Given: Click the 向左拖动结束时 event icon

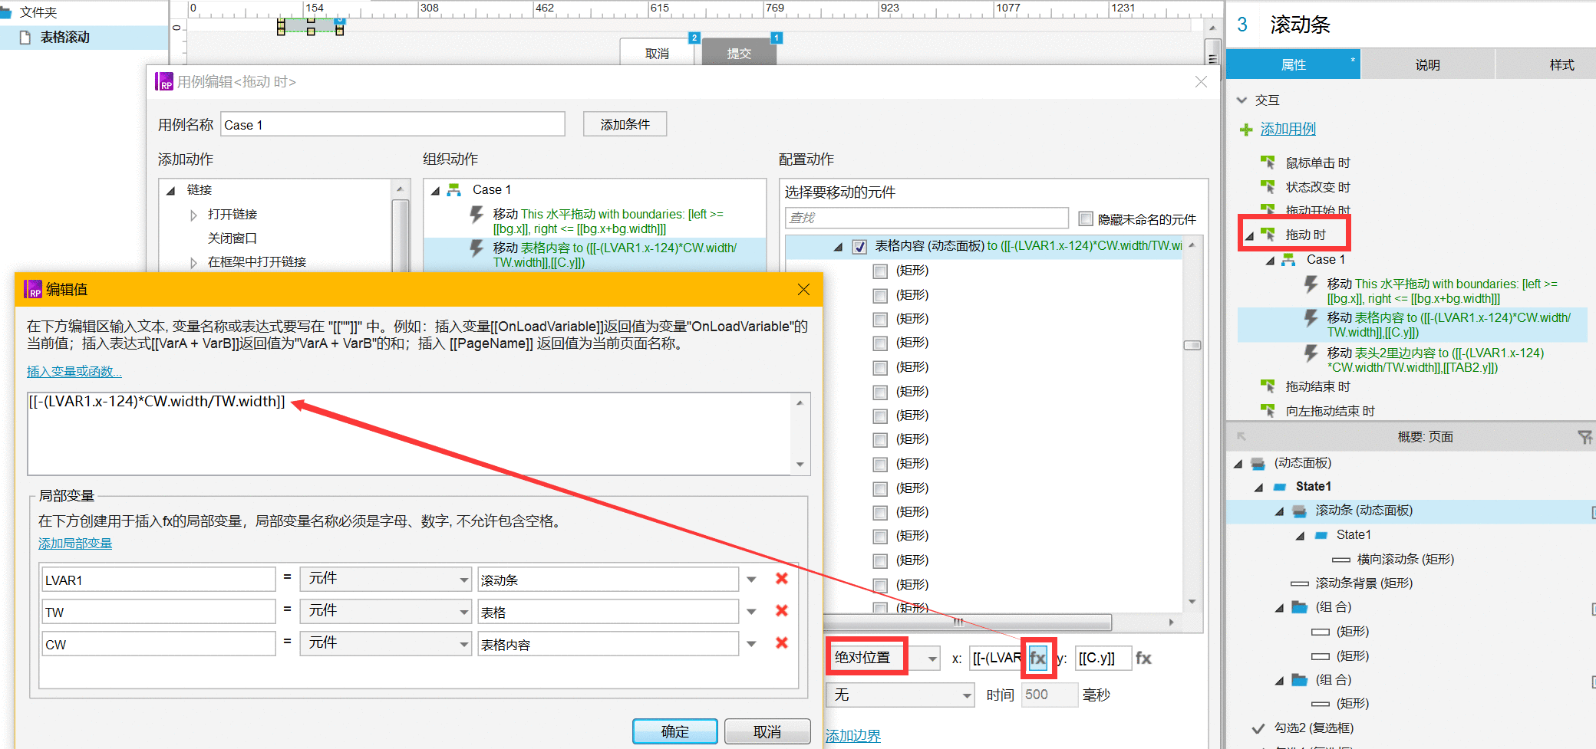Looking at the screenshot, I should tap(1268, 411).
